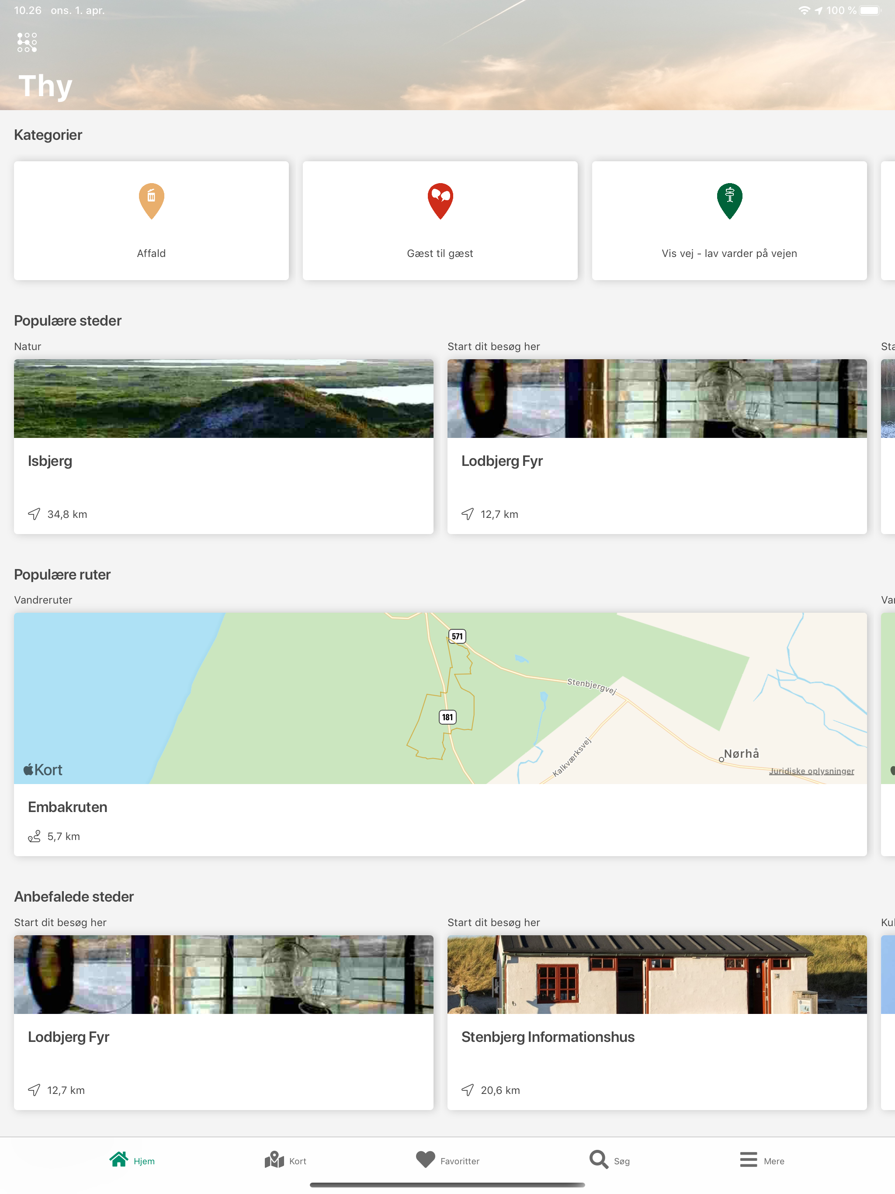Tap the Apple Kort logo on map
Viewport: 895px width, 1194px height.
click(43, 770)
